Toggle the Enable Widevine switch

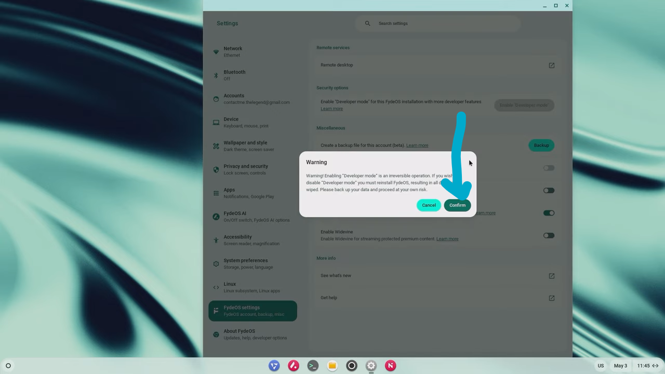pos(549,235)
